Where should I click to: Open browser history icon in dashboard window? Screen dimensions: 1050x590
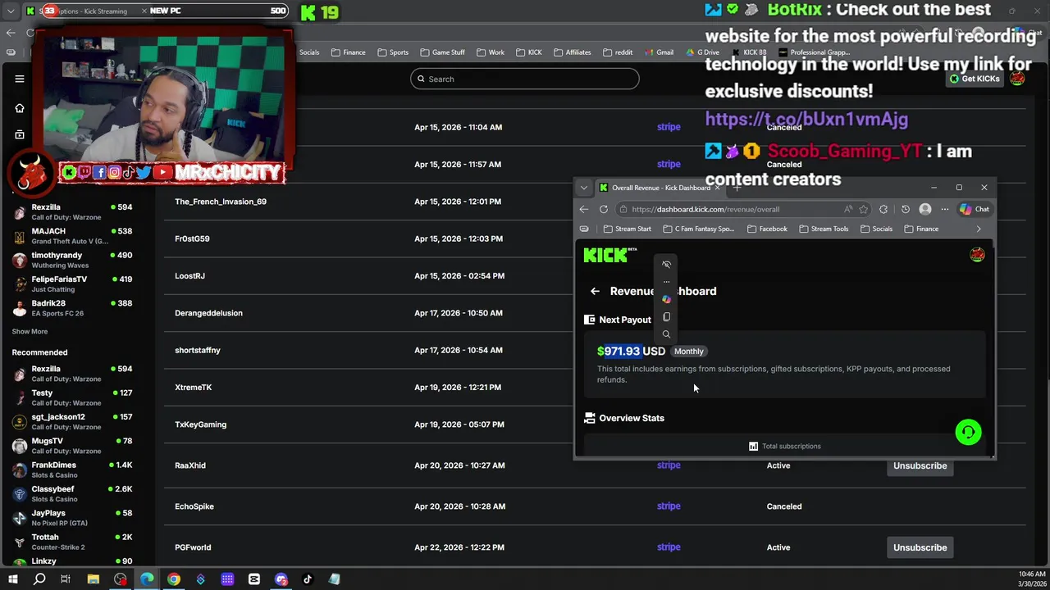coord(906,209)
